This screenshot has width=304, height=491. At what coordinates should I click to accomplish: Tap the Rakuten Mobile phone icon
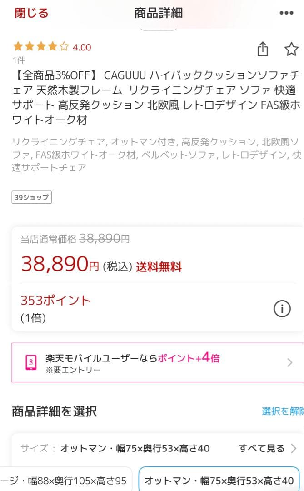[31, 362]
